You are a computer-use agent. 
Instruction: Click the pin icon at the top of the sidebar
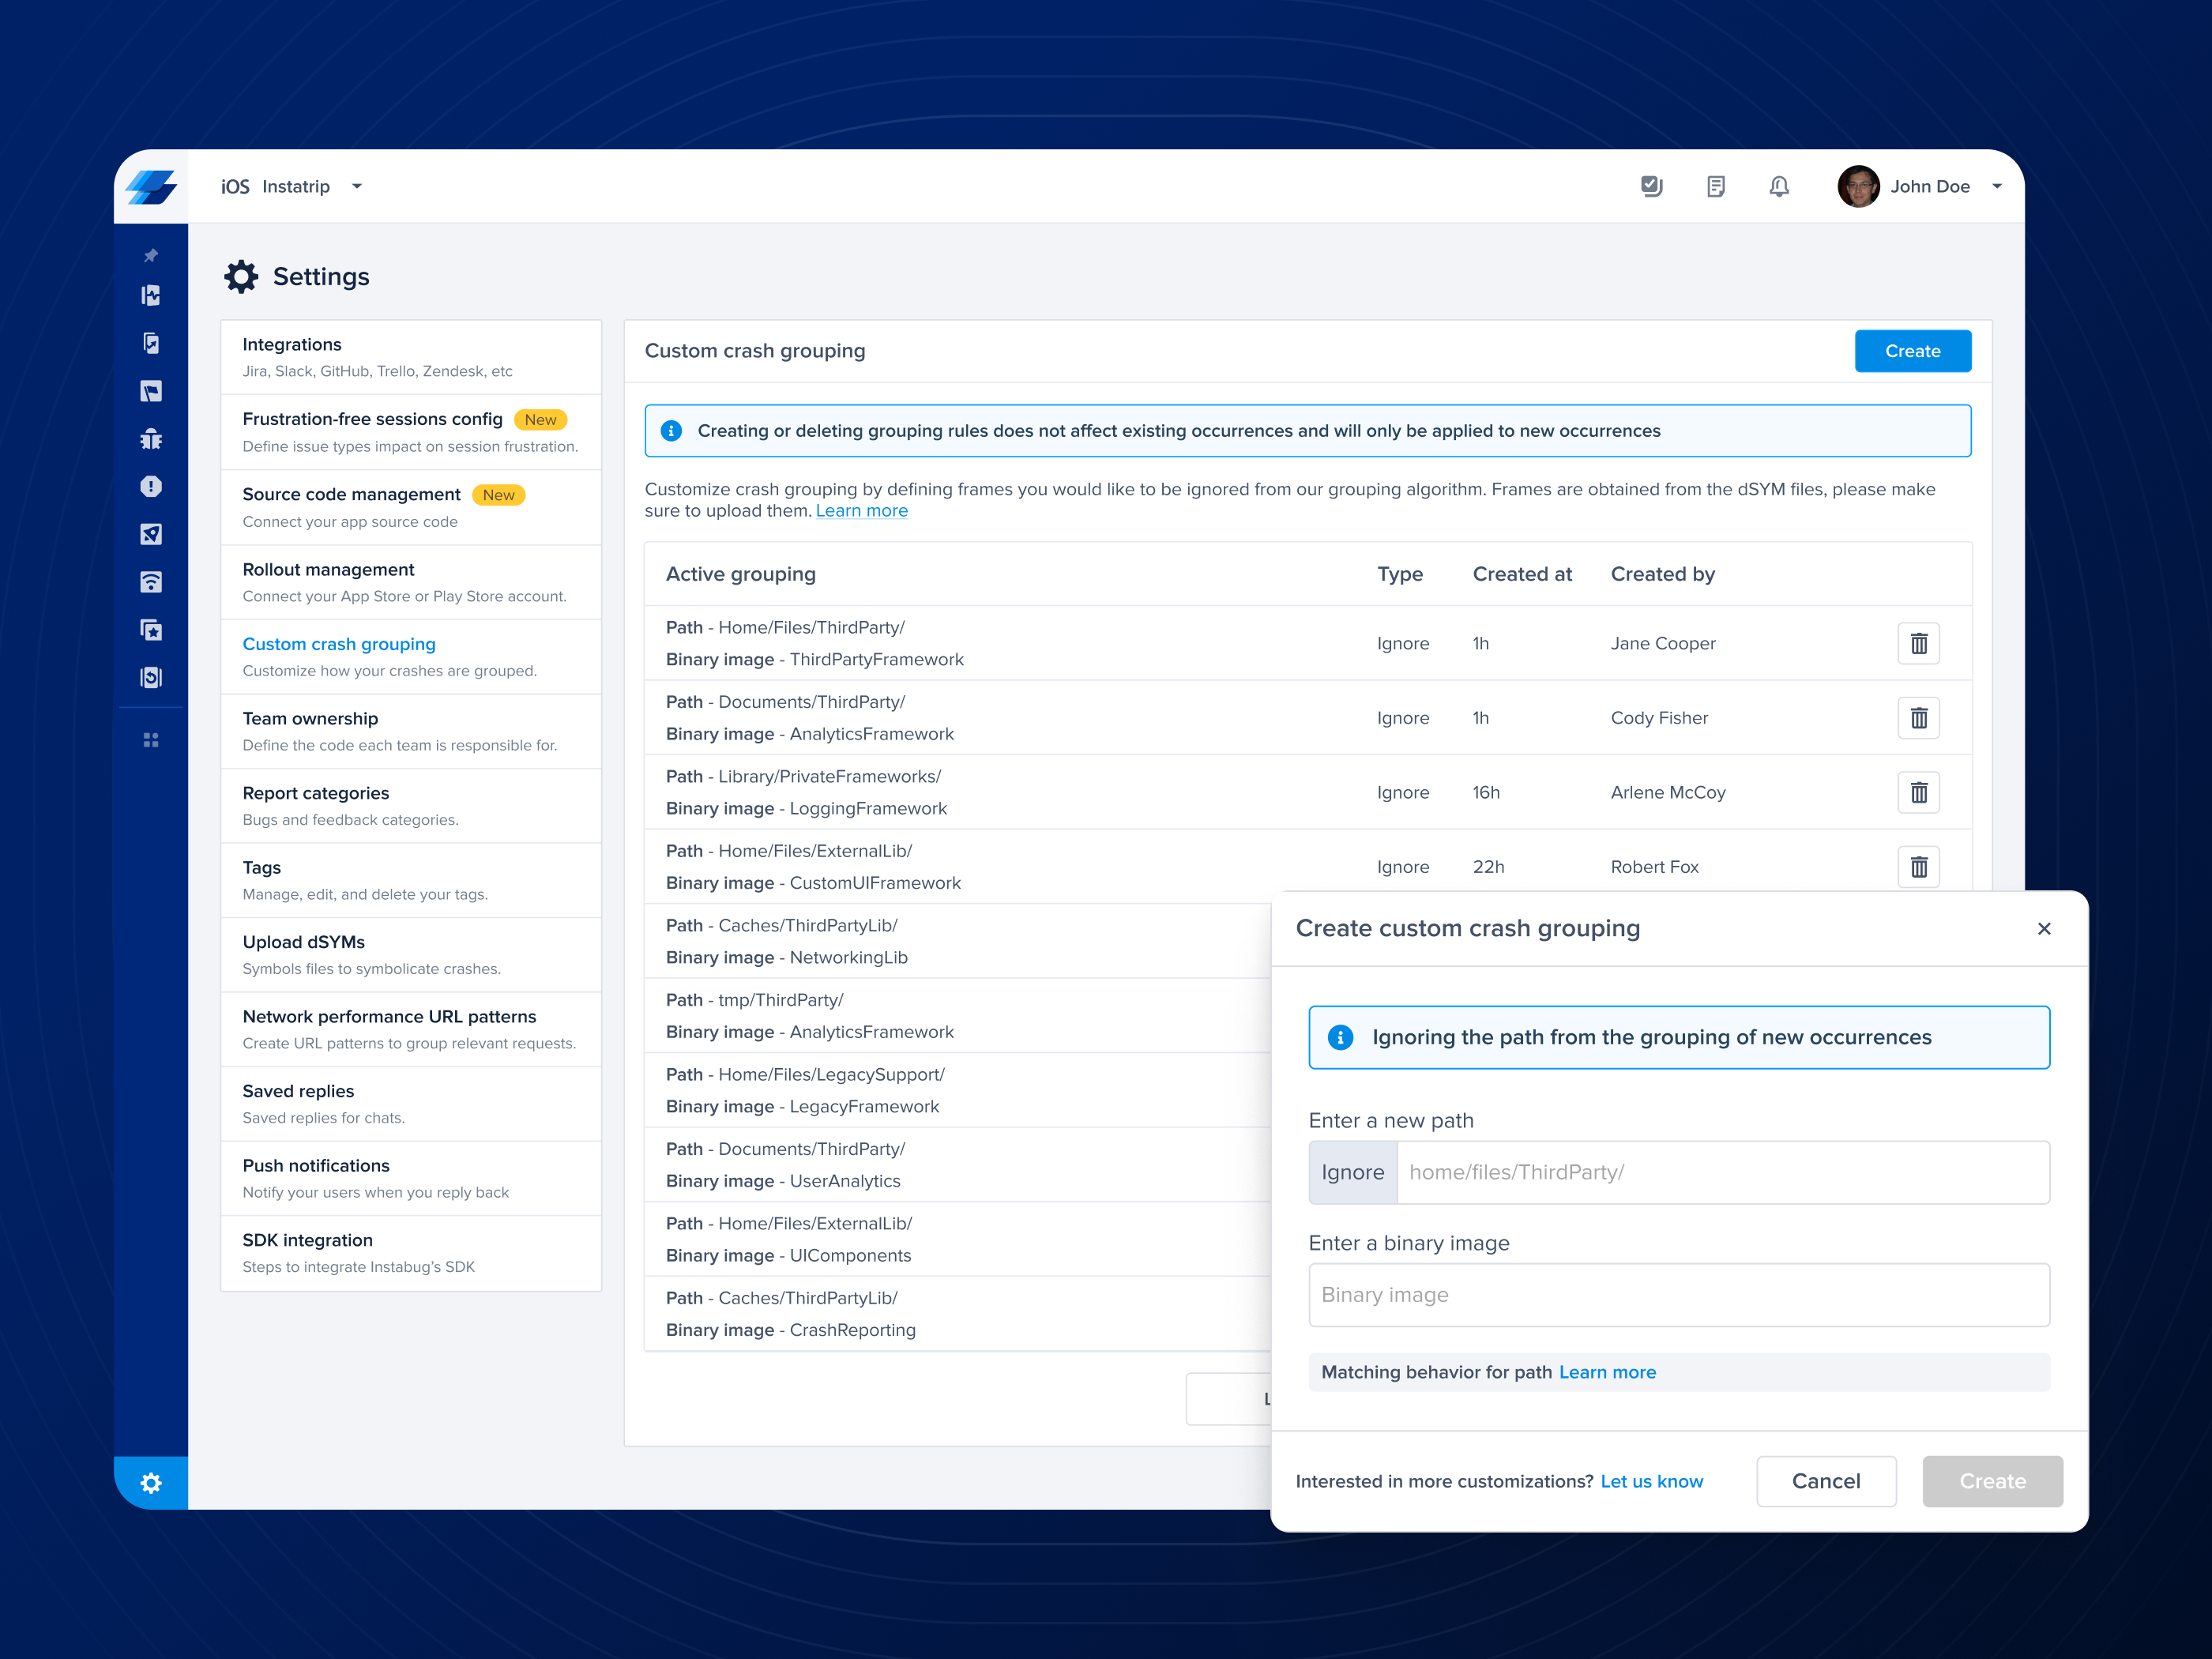[151, 254]
